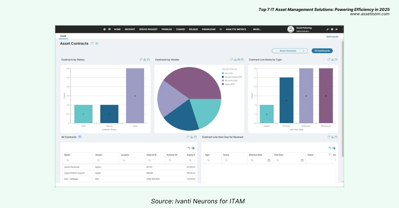This screenshot has width=399, height=208.
Task: Refresh the Contracts by Vendor chart
Action: coord(231,60)
